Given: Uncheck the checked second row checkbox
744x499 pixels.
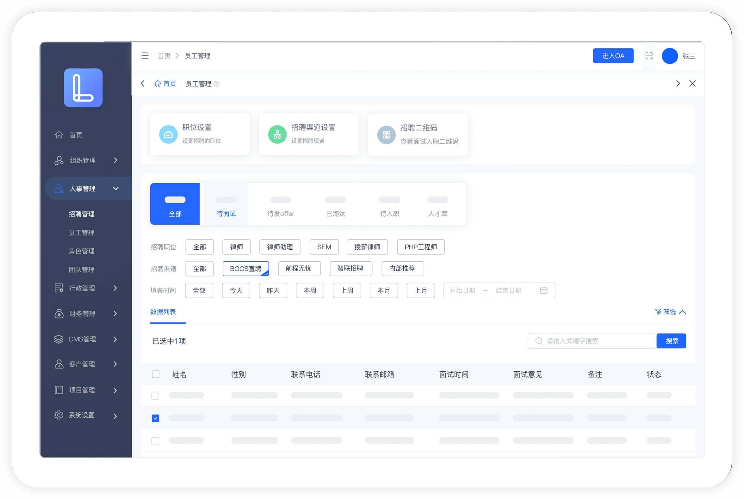Looking at the screenshot, I should (x=155, y=418).
